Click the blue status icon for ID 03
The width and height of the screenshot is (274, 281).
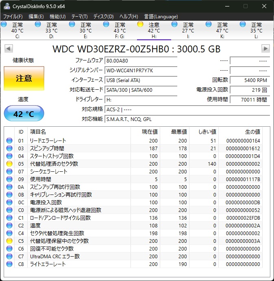[9, 148]
